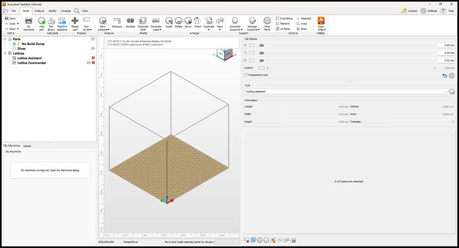Open the Redo dropdown arrow
459x248 pixels.
18,29
